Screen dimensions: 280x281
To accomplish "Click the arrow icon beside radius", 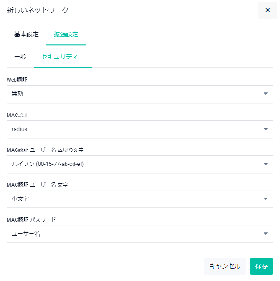I will [266, 129].
